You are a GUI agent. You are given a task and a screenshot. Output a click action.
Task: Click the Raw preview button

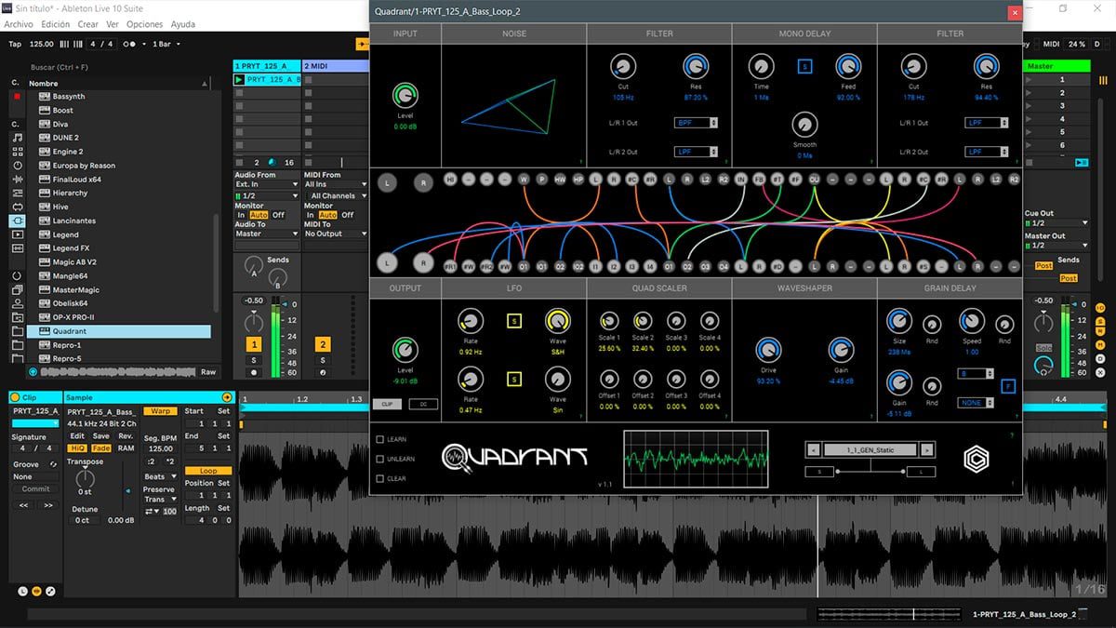[208, 372]
